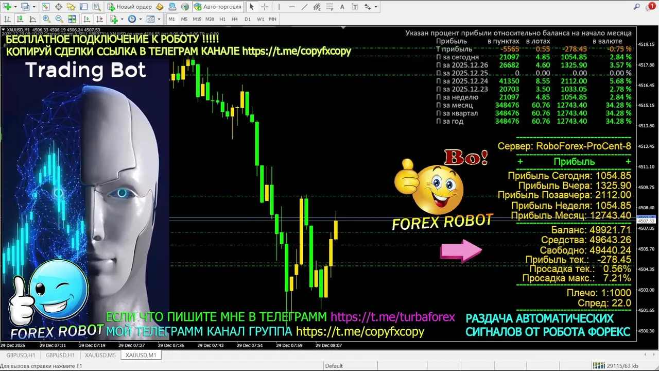Screen dimensions: 659x371
Task: Open the Strategy Tester
Action: (96, 7)
